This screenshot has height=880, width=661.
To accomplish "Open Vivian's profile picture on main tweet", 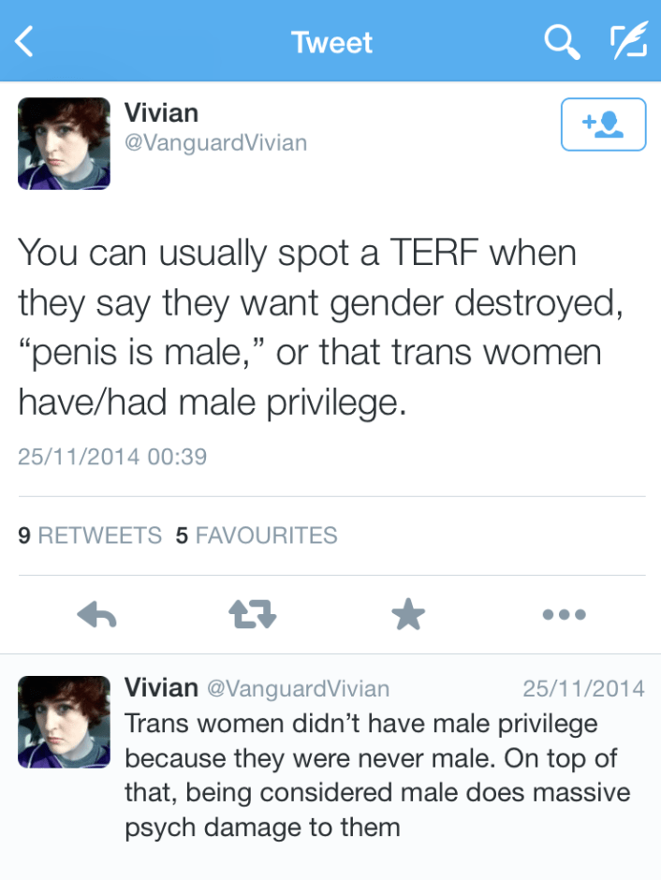I will pos(64,143).
